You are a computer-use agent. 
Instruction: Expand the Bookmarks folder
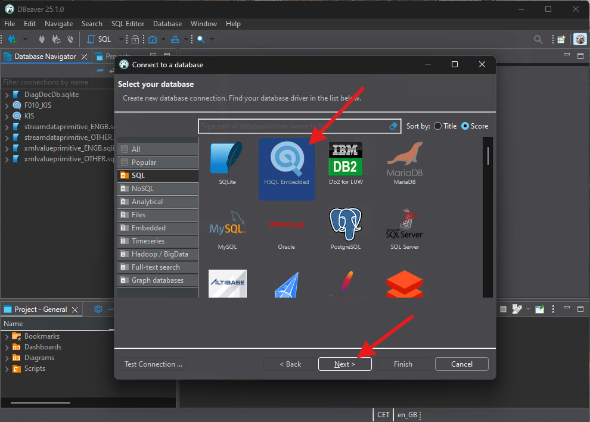click(x=7, y=337)
